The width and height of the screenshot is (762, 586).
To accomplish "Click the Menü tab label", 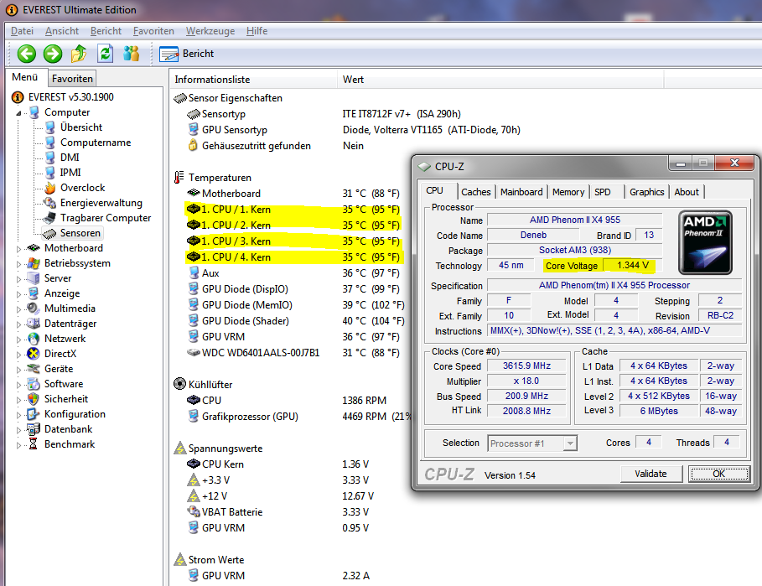I will click(x=25, y=77).
